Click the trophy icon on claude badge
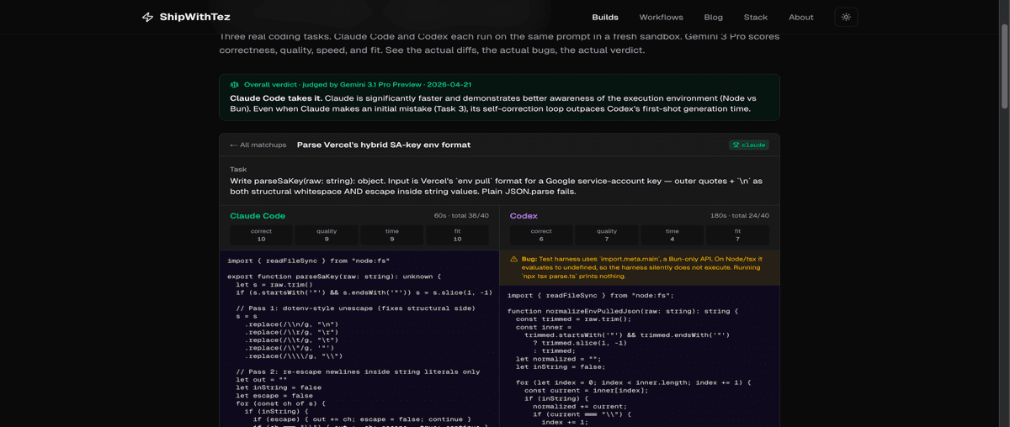 (x=736, y=145)
